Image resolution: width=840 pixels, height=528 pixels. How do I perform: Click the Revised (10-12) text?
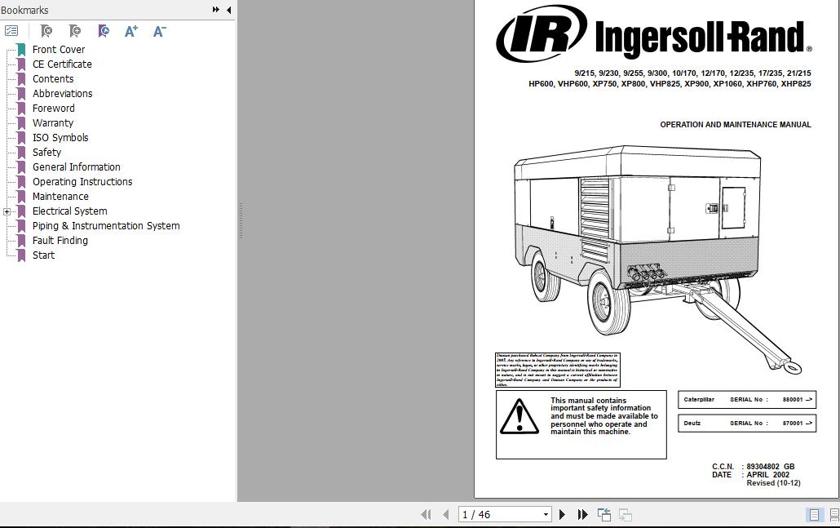(x=773, y=483)
